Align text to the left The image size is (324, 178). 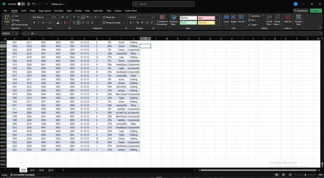(x=74, y=23)
